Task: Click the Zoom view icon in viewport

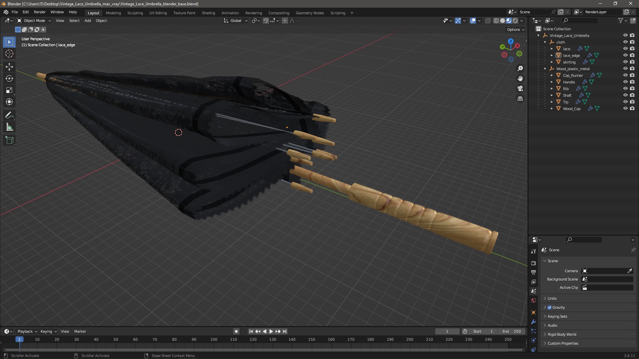Action: click(520, 68)
